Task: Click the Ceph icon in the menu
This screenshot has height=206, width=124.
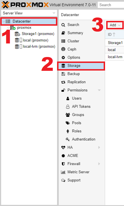Action: coord(63,49)
